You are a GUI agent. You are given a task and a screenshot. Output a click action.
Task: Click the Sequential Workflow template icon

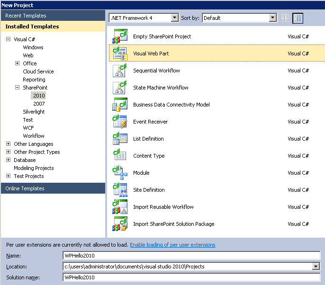[120, 71]
